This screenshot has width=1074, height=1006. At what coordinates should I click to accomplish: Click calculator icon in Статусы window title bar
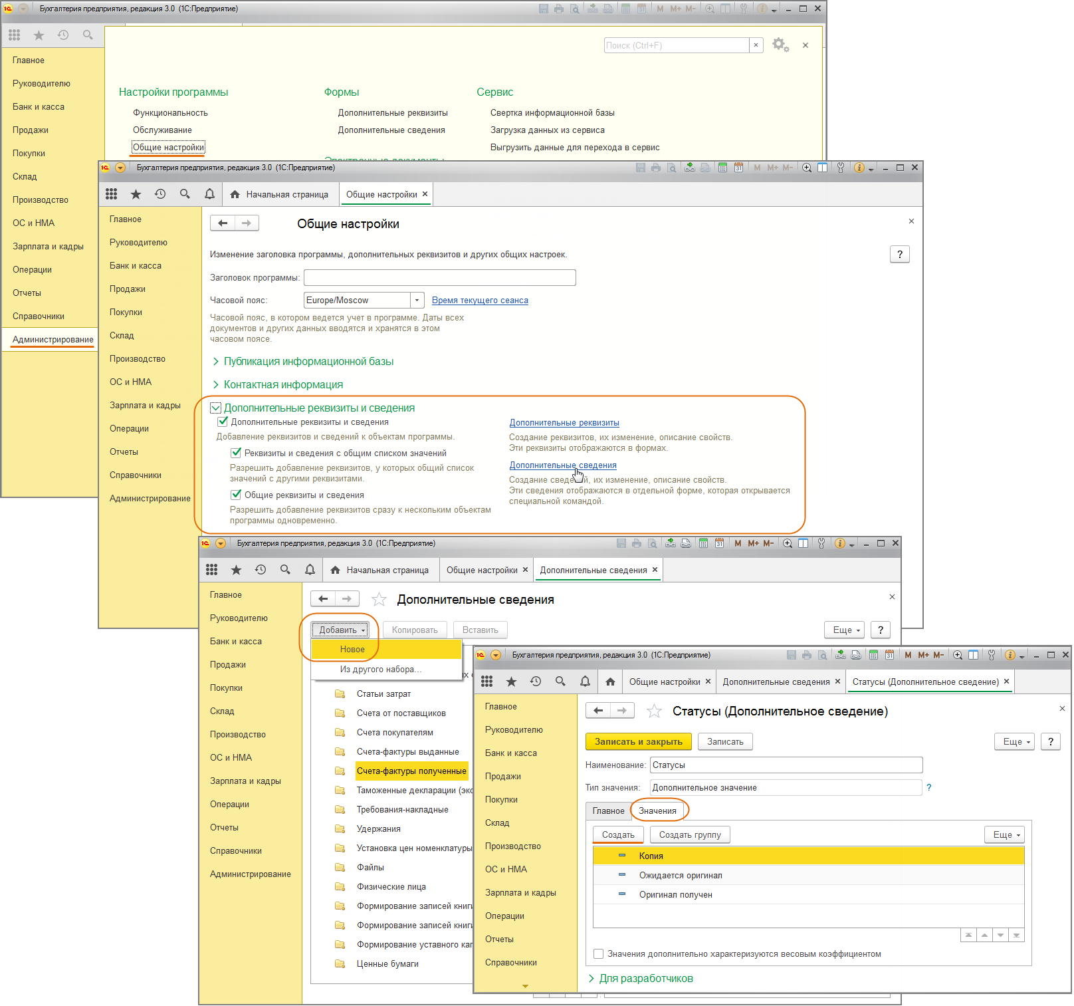[873, 655]
